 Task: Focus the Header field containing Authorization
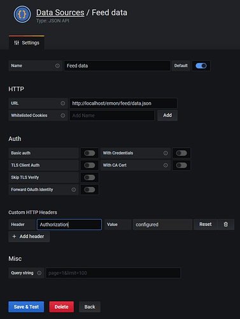(69, 225)
